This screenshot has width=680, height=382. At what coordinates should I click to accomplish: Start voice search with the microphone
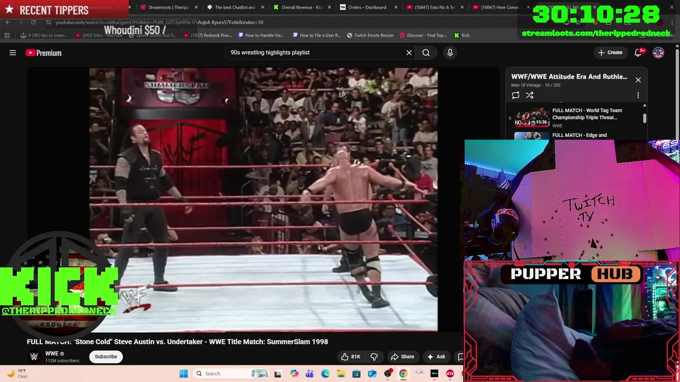[450, 53]
